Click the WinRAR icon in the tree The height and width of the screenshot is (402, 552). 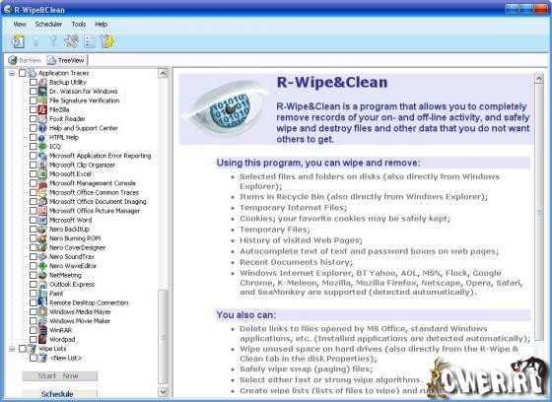point(42,330)
